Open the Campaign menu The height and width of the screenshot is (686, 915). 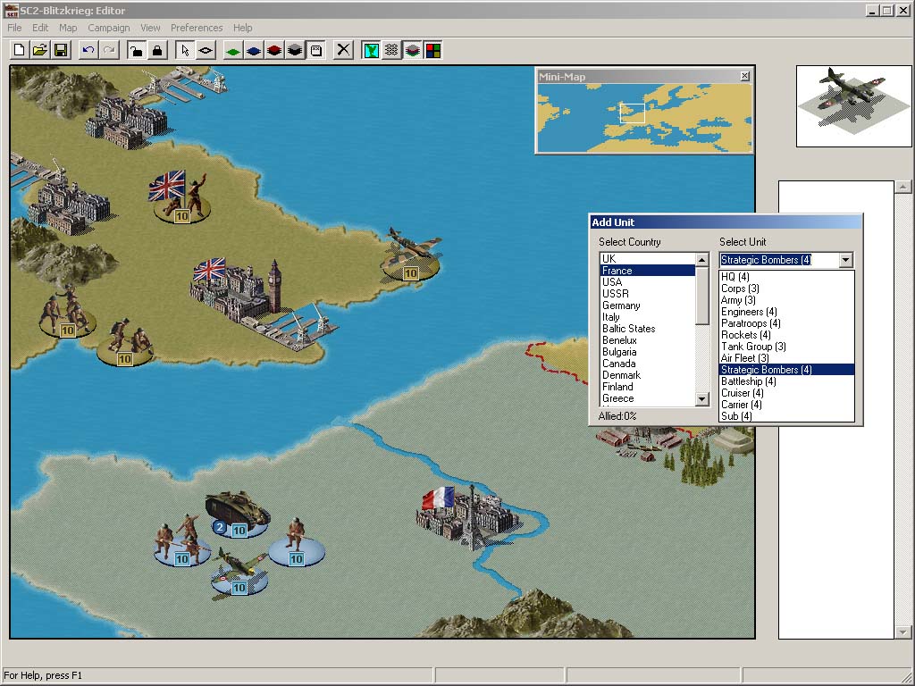click(108, 28)
